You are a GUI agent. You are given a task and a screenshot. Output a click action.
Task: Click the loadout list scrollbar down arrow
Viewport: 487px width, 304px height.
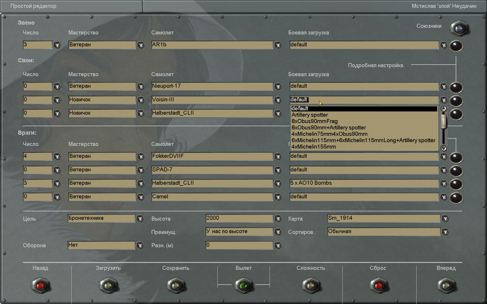point(443,148)
